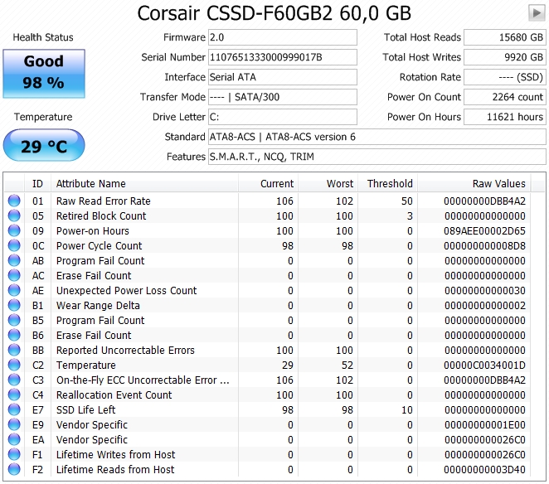Select the Lifetime Writes from Host attribute name
The width and height of the screenshot is (549, 484).
click(x=115, y=455)
